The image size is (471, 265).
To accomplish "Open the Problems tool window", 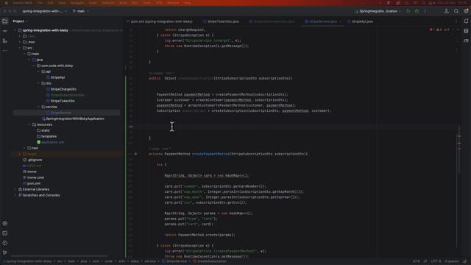I will tap(5, 243).
